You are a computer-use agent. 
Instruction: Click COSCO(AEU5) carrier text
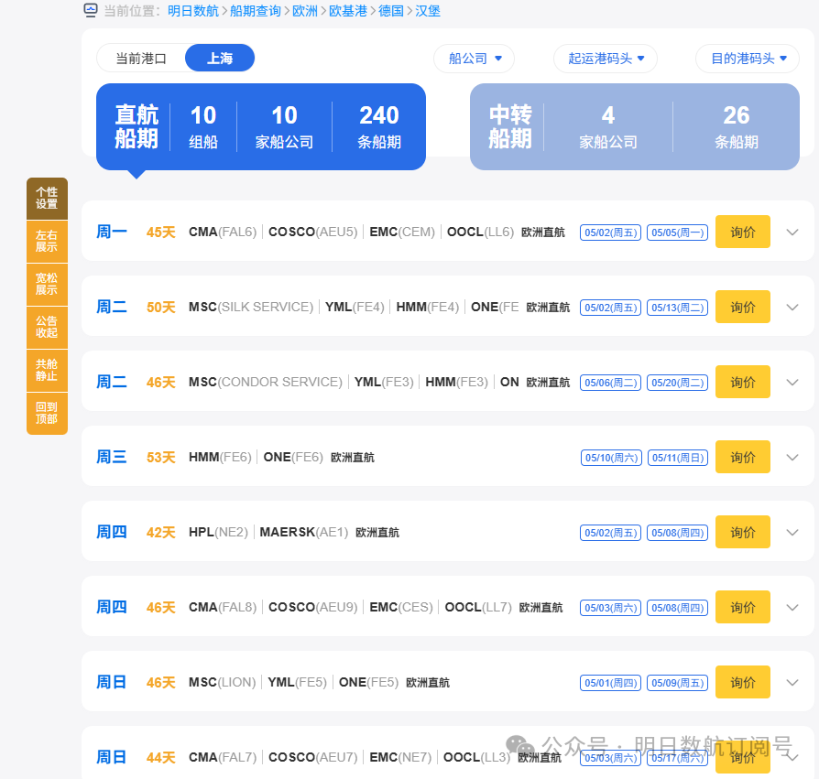click(313, 233)
